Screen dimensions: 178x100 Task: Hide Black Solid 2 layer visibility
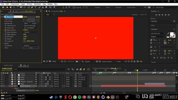pyautogui.click(x=2, y=86)
